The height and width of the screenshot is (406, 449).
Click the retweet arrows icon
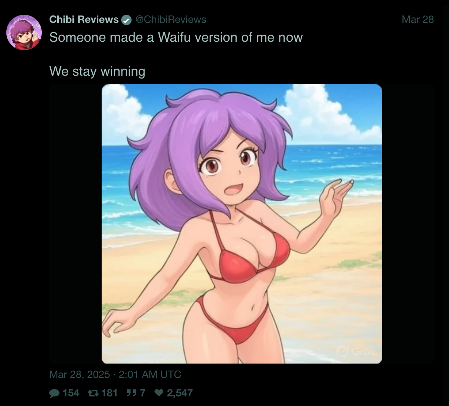click(93, 393)
